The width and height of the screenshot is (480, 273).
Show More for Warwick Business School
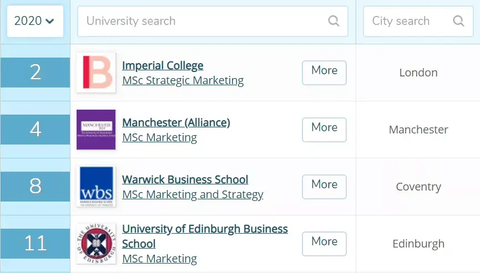point(324,187)
